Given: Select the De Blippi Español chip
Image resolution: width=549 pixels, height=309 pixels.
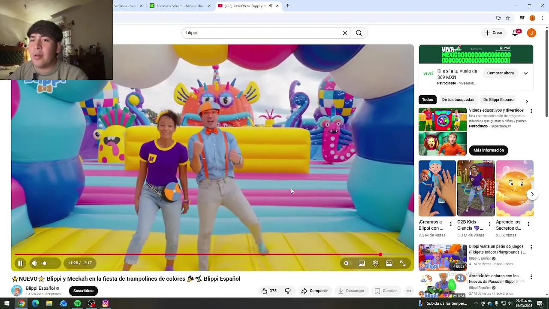Looking at the screenshot, I should tap(498, 100).
